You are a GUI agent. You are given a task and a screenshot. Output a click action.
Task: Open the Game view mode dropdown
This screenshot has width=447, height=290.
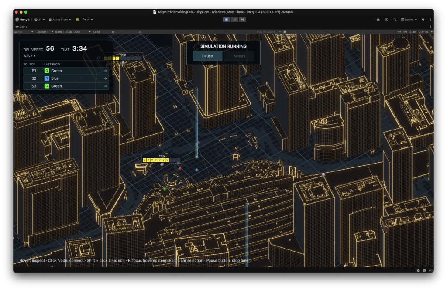point(24,32)
